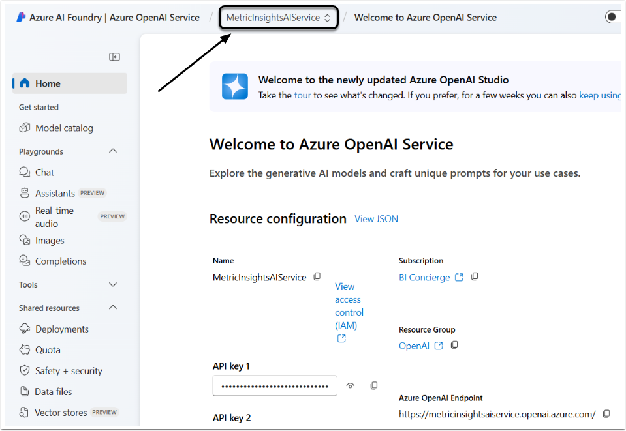Go to Deployments in sidebar

(61, 329)
